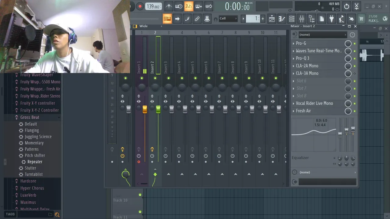390x219 pixels.
Task: Toggle overdub blend recording icon
Action: tap(199, 6)
